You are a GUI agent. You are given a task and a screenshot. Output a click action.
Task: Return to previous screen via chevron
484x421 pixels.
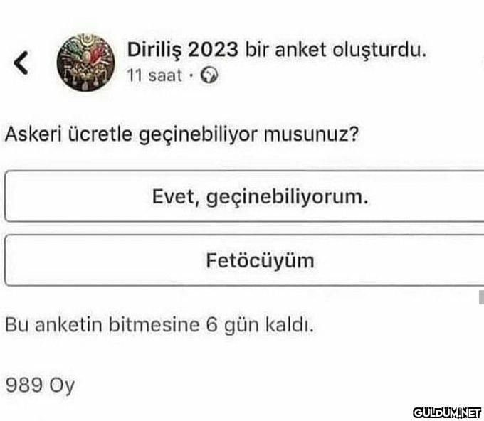21,63
